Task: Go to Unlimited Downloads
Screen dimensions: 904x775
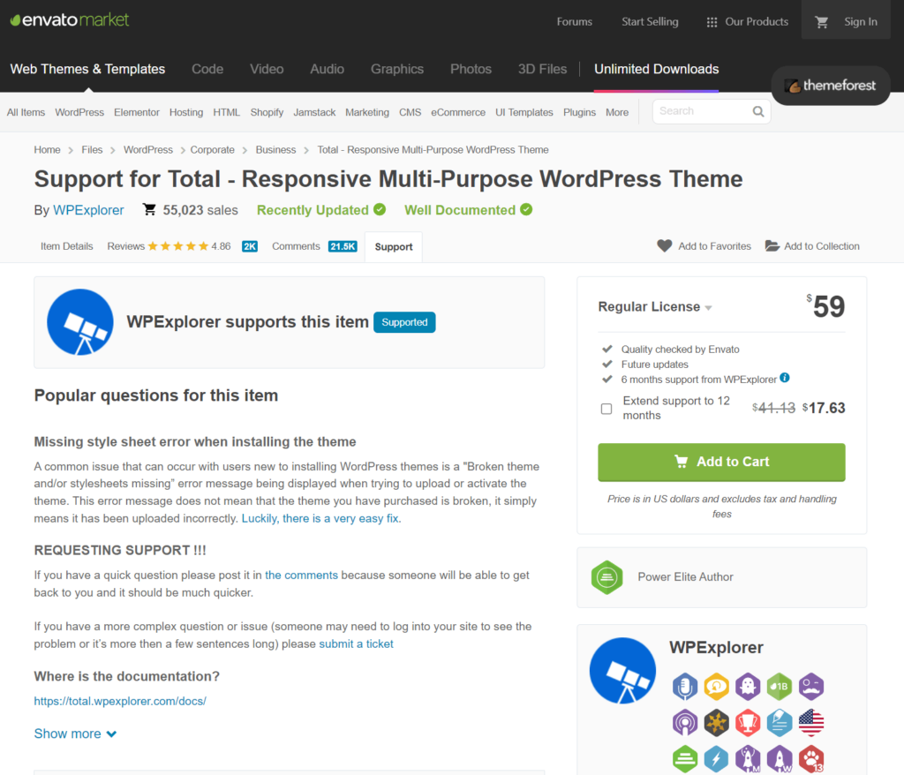Action: (657, 69)
